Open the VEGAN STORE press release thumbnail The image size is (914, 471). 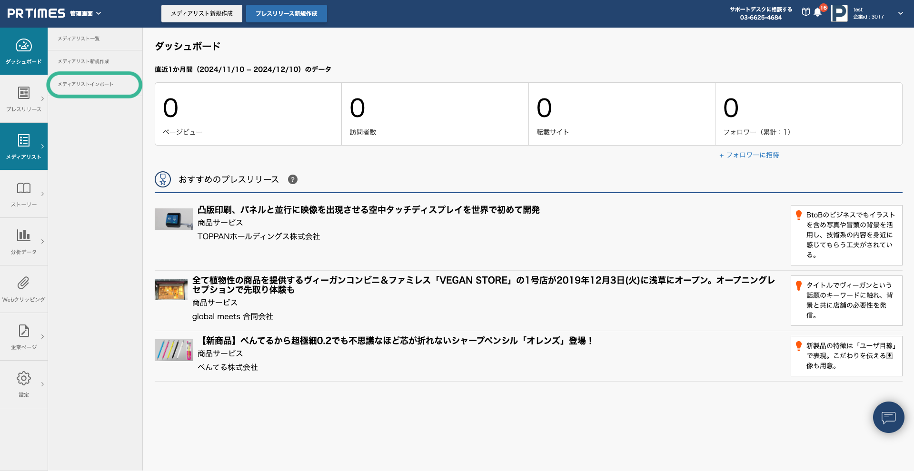coord(171,290)
